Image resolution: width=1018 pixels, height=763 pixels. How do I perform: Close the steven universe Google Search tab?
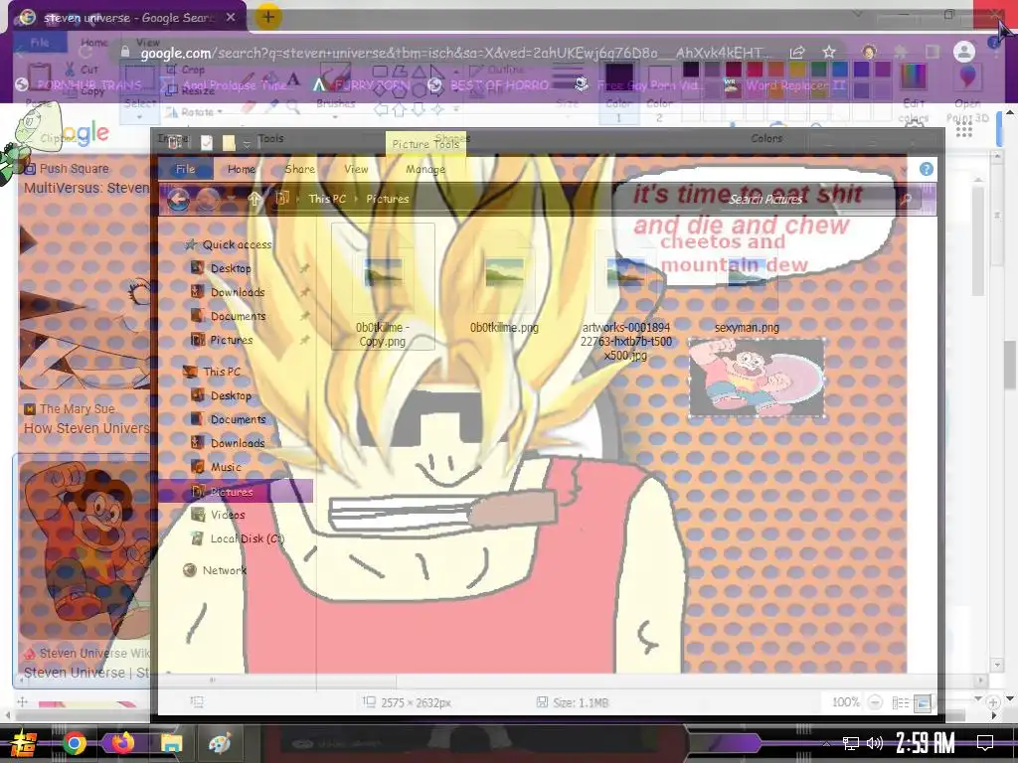point(231,18)
